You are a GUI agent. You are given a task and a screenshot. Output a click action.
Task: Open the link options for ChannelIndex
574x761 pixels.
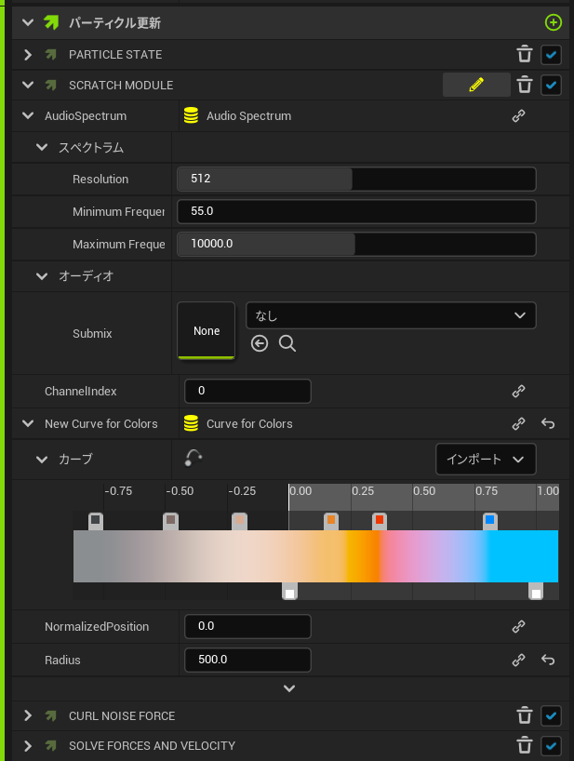tap(519, 391)
